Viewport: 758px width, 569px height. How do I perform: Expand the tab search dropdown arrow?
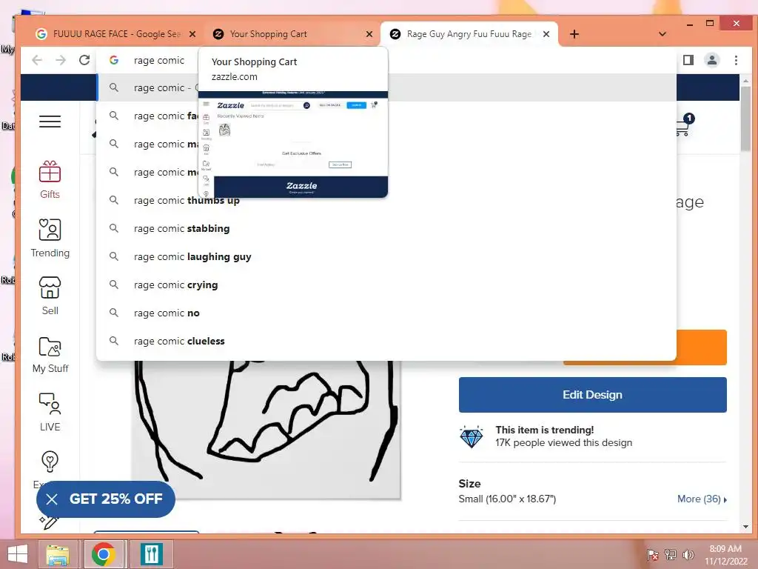(663, 34)
